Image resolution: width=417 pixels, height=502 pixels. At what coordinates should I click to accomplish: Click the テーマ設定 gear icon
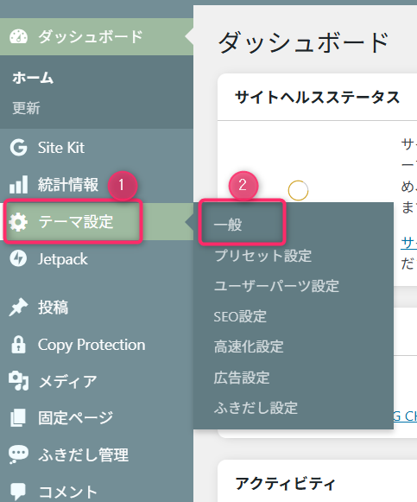[18, 222]
